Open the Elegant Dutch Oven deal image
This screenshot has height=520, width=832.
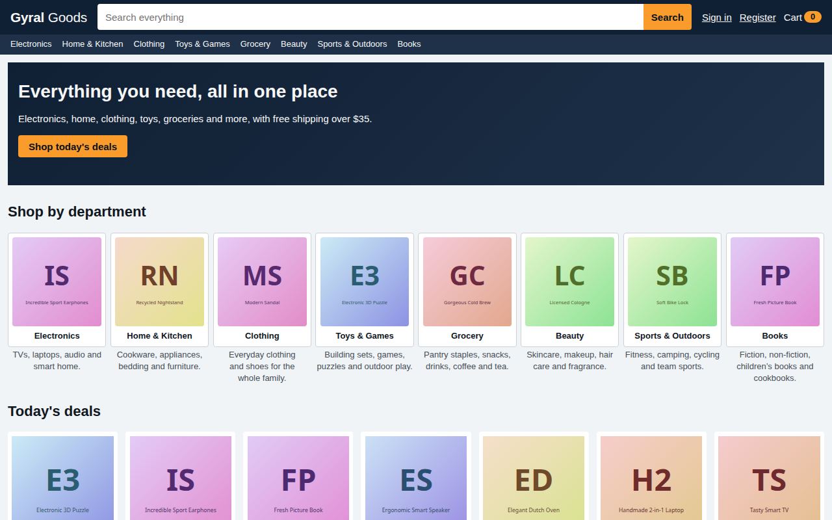tap(534, 478)
